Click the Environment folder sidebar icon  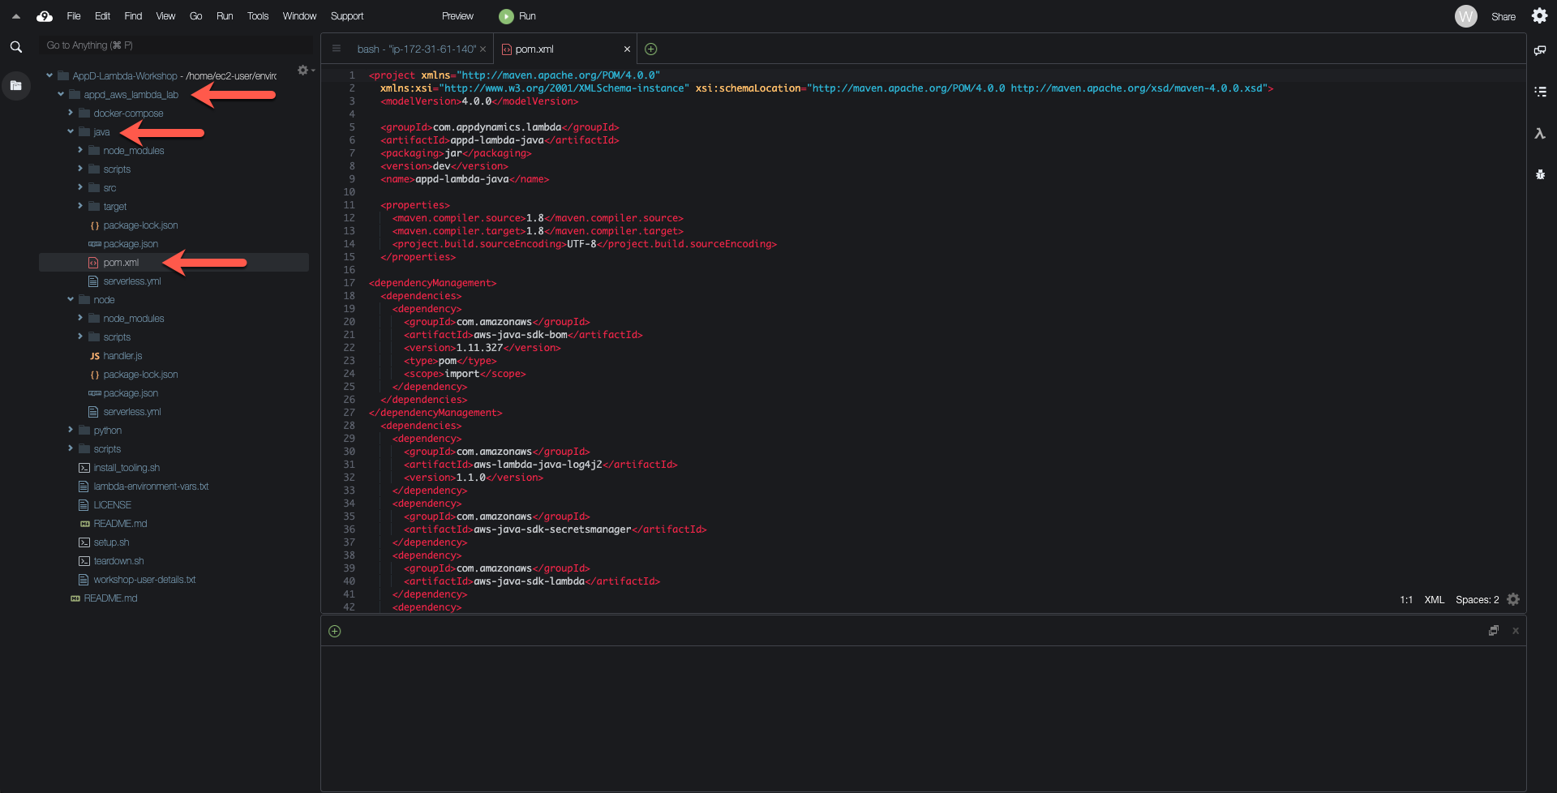pyautogui.click(x=16, y=85)
